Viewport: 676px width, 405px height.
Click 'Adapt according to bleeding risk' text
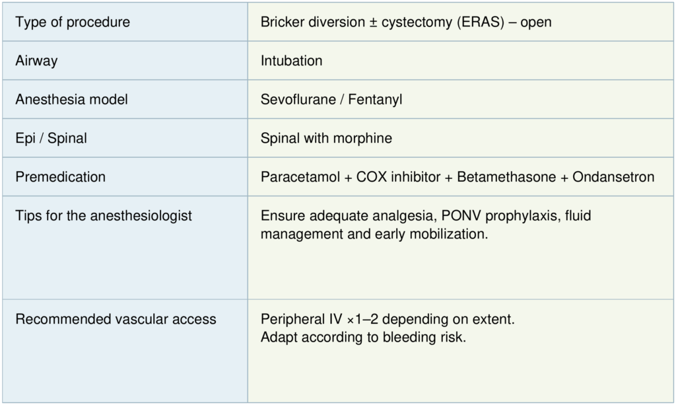click(x=363, y=336)
